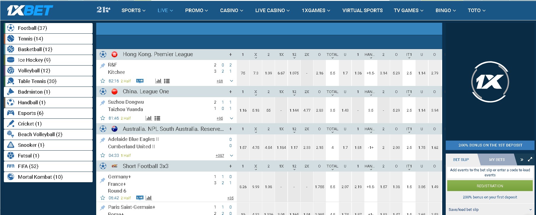The width and height of the screenshot is (536, 215).
Task: Switch to the BET SLIP tab
Action: tap(461, 159)
